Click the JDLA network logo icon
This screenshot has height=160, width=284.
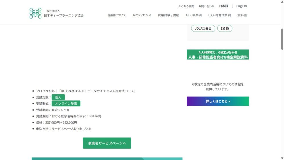[x=35, y=13]
